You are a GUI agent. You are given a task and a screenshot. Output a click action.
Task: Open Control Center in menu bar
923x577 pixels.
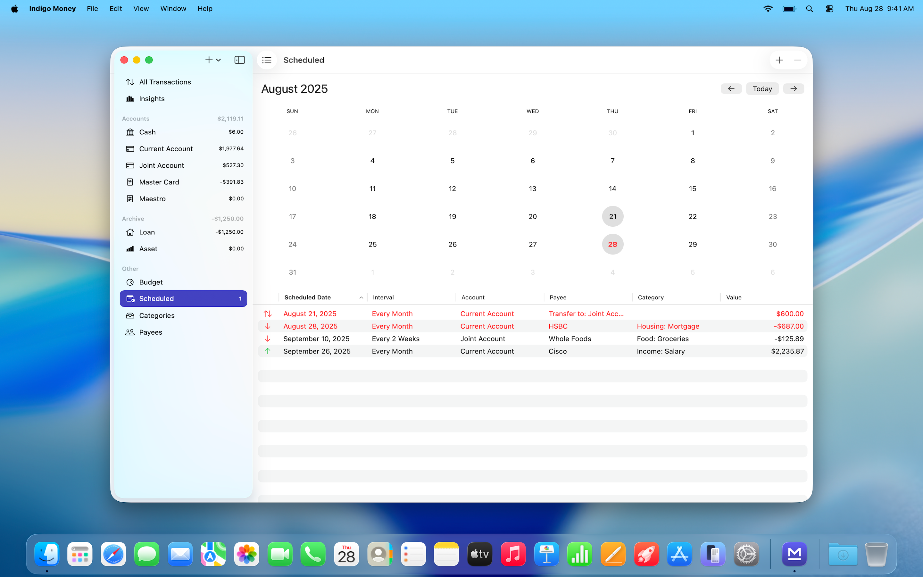829,8
